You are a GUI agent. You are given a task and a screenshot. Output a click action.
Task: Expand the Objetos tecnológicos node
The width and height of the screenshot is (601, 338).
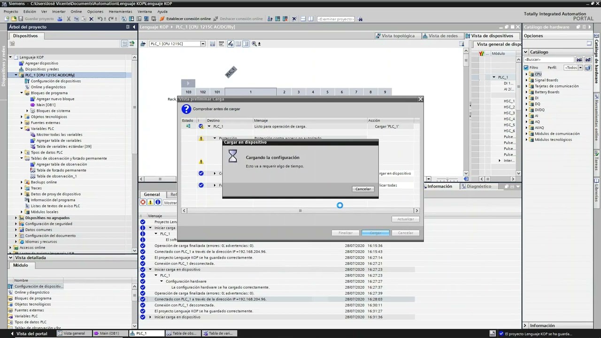[22, 117]
